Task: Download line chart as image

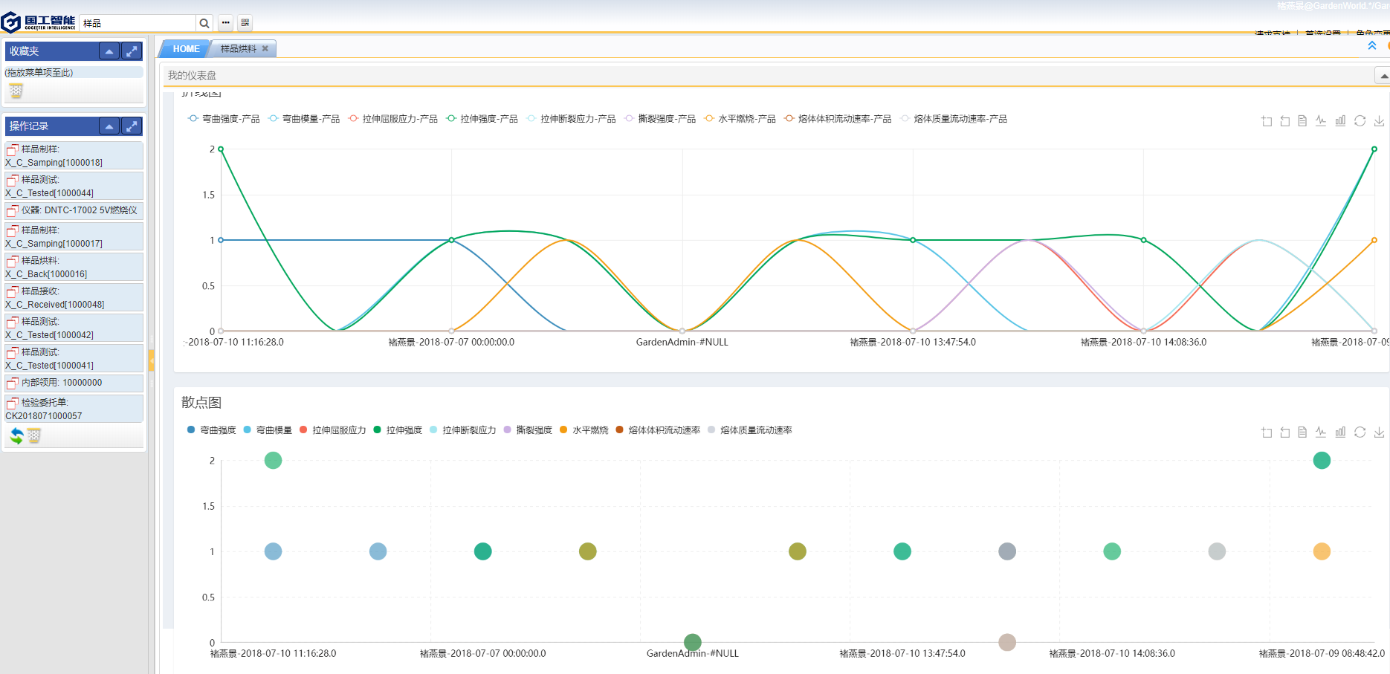Action: [x=1379, y=121]
